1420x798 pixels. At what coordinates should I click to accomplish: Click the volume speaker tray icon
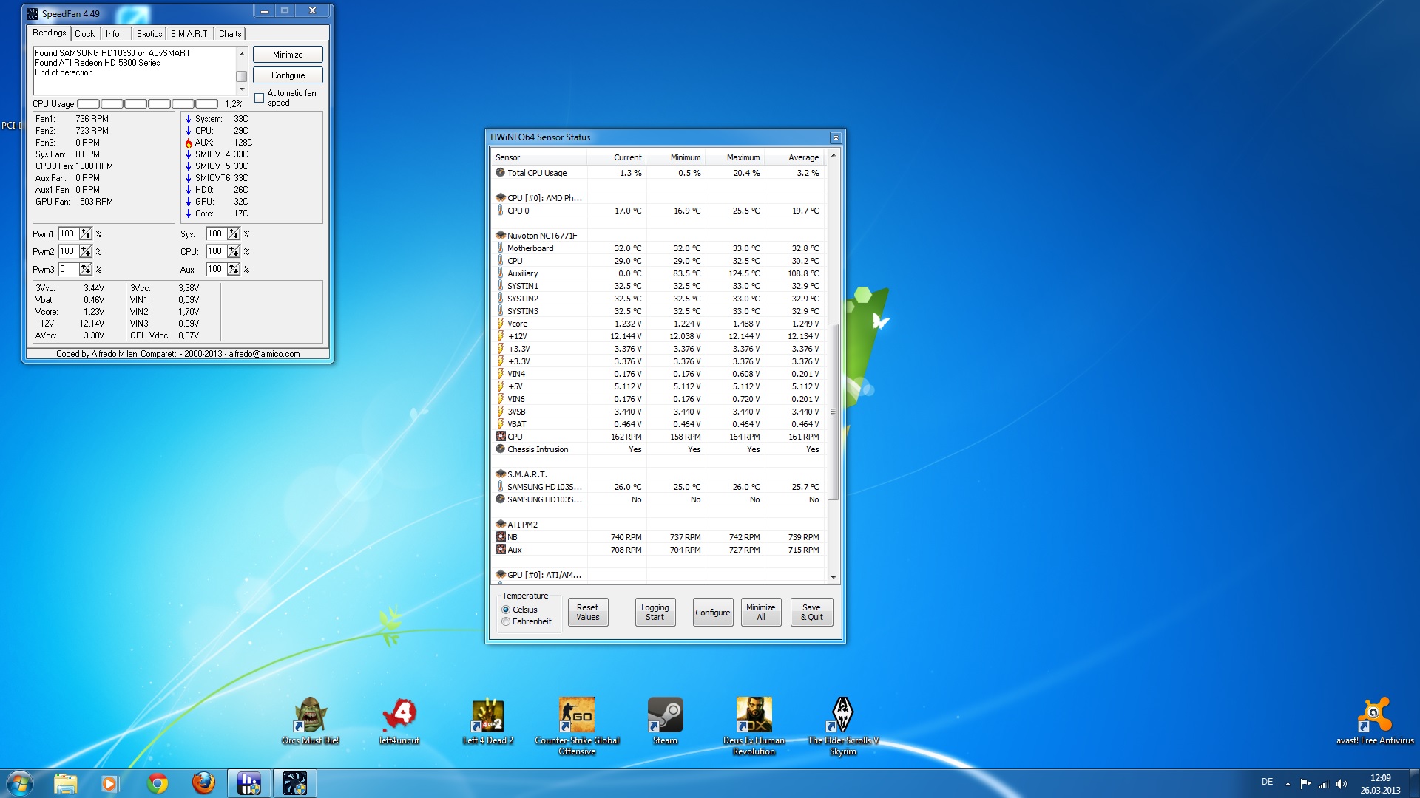click(x=1342, y=784)
